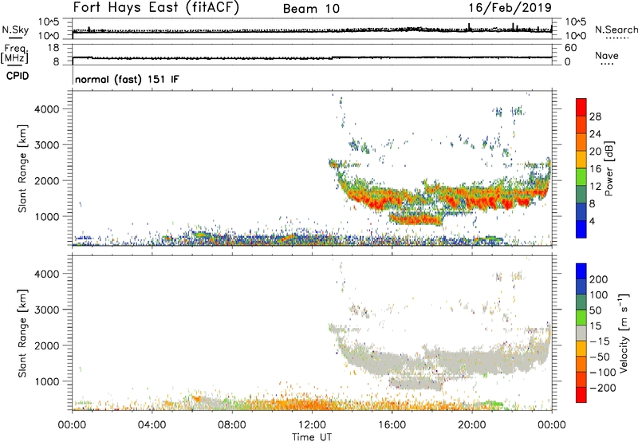Click the '-200' label on velocity colorbar

602,388
